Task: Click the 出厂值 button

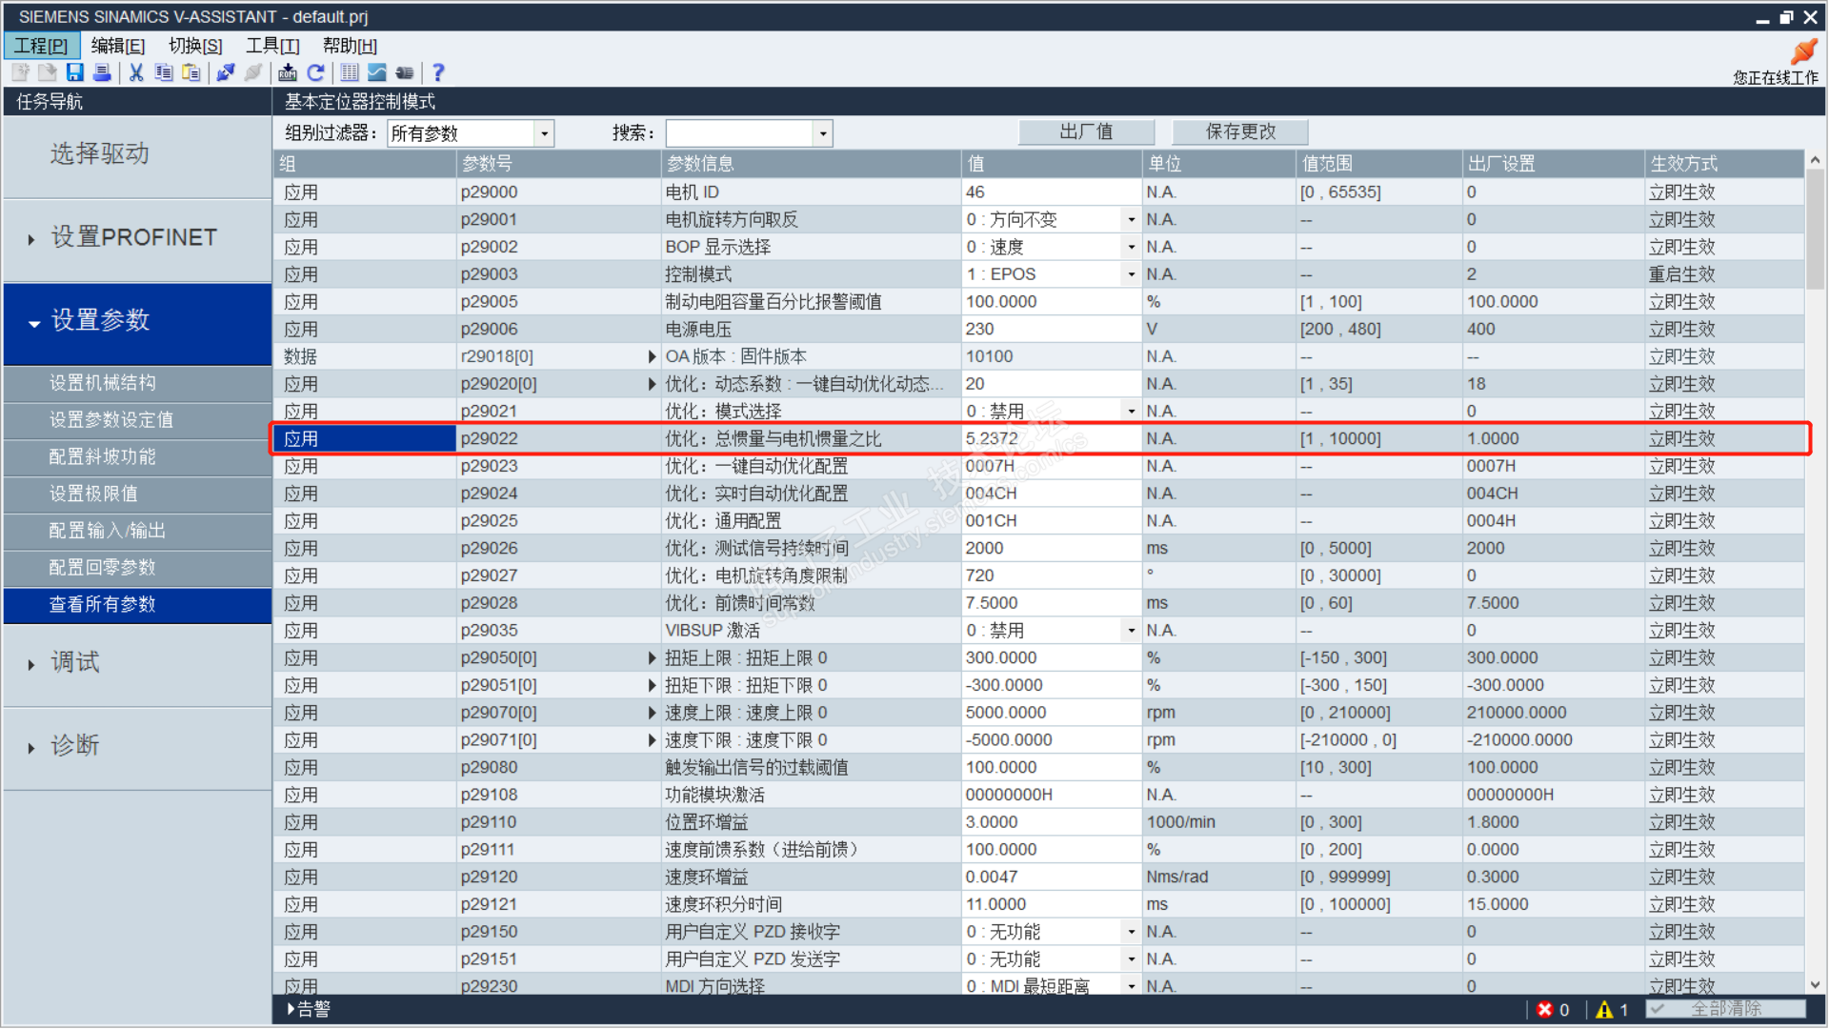Action: (1086, 131)
